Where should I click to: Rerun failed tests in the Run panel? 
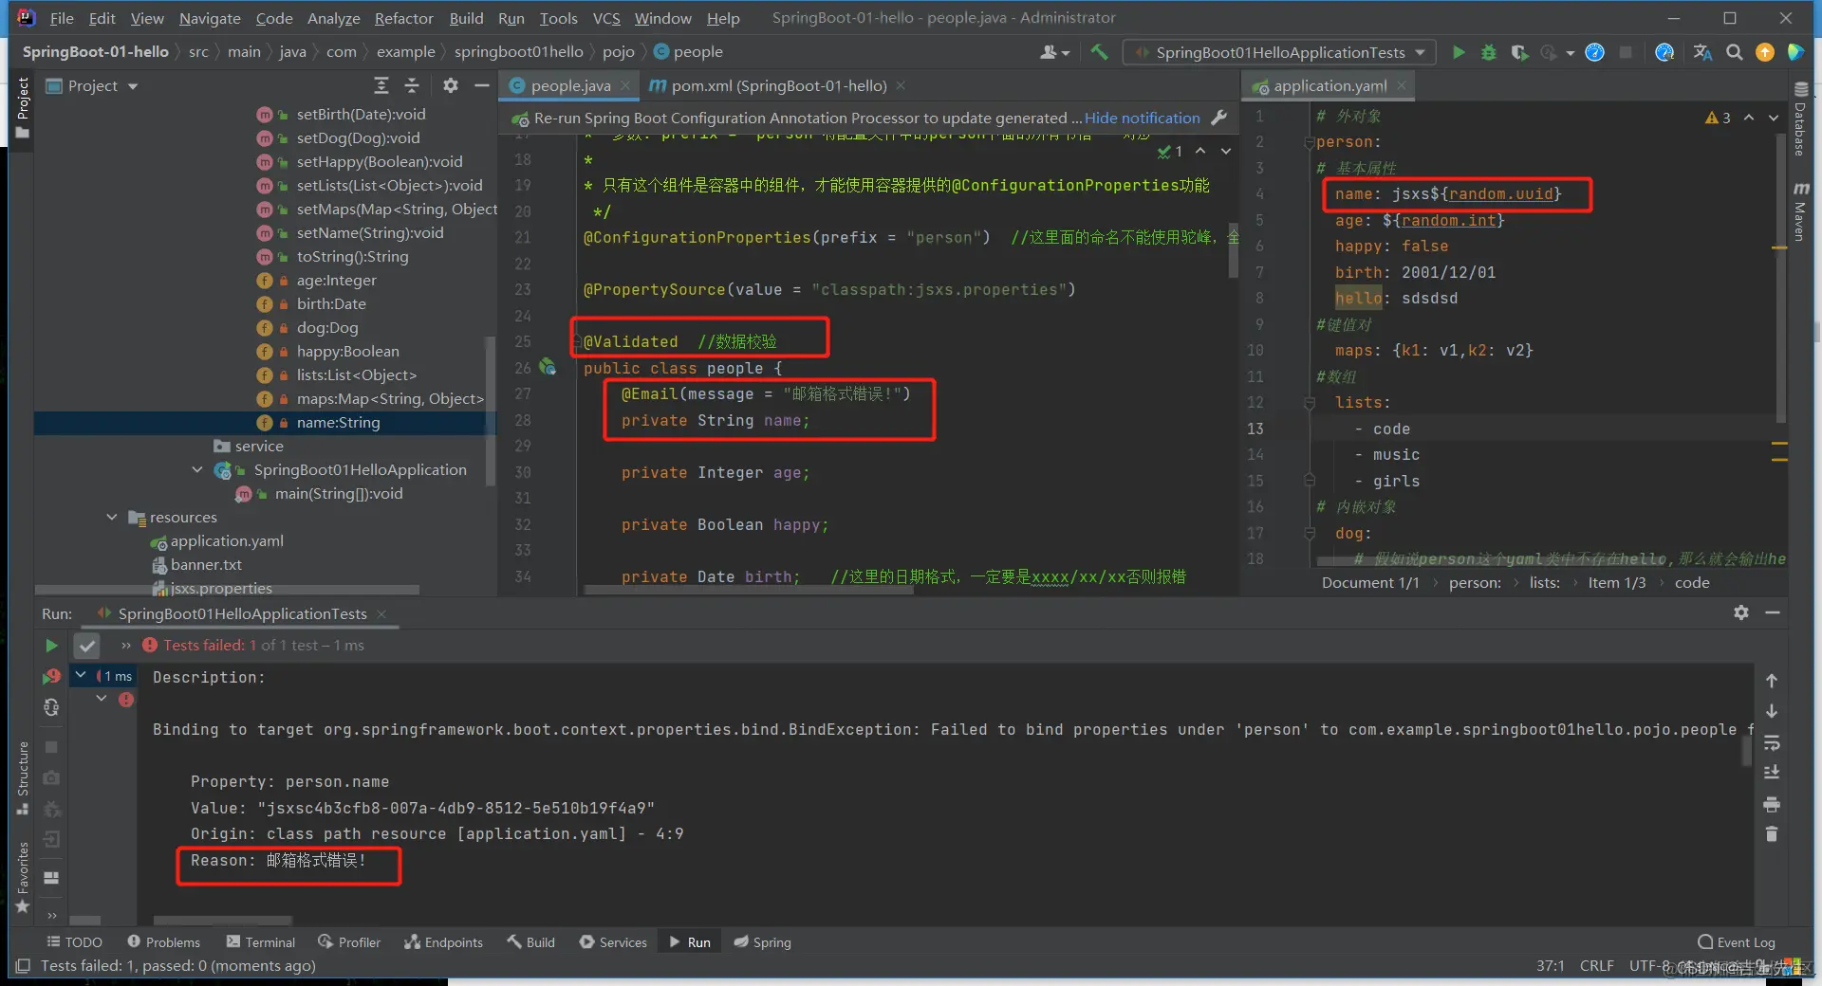click(x=51, y=676)
